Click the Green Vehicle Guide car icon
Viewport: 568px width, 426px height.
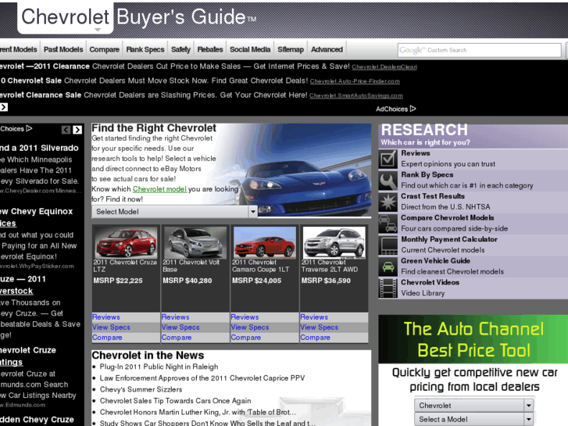pyautogui.click(x=388, y=267)
